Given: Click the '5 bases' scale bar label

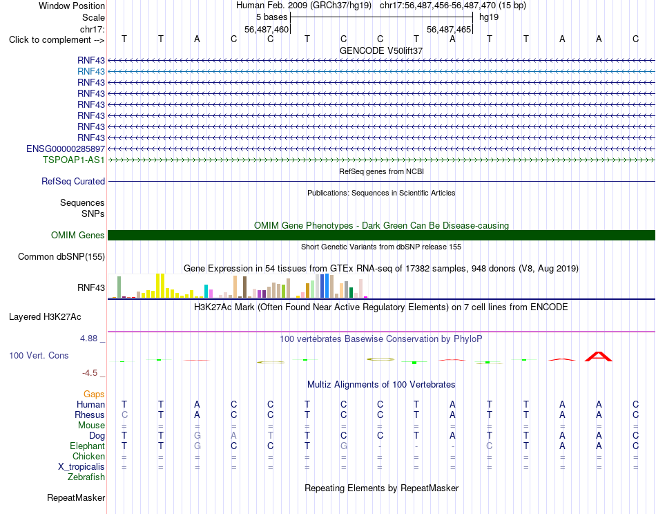Looking at the screenshot, I should pos(271,17).
